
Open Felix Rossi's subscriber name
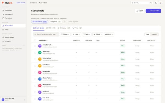pos(46,65)
